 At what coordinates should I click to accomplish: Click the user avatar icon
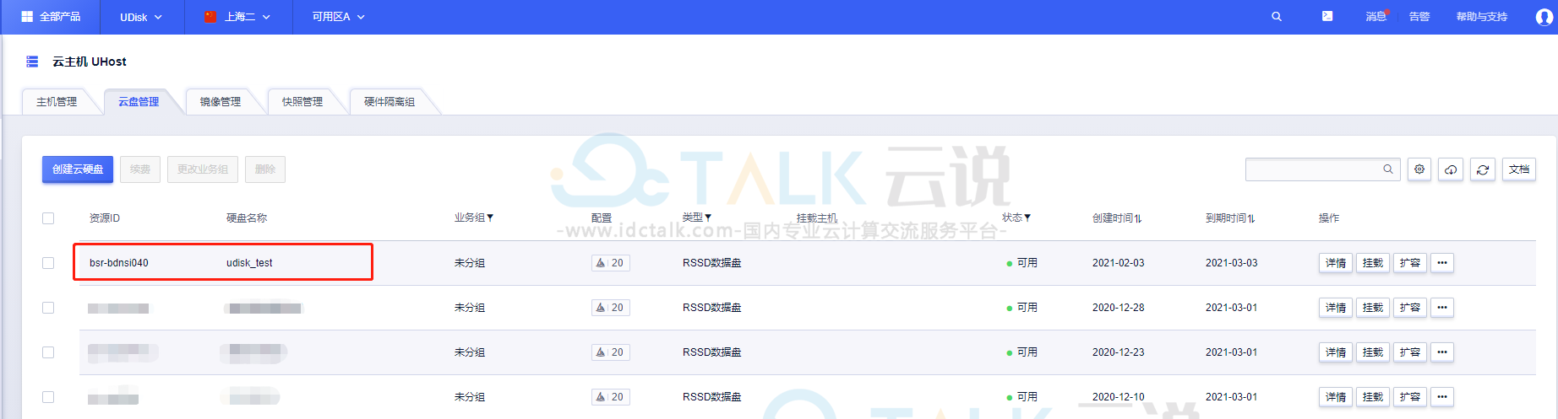[x=1544, y=18]
